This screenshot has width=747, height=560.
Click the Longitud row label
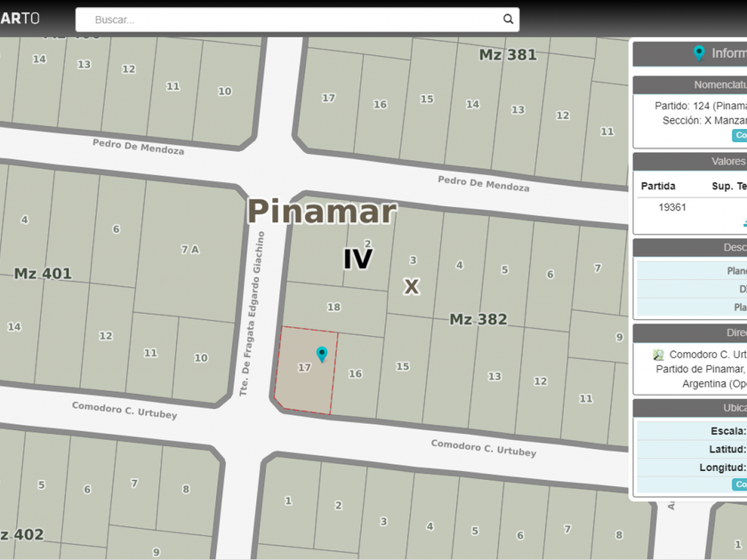(723, 468)
